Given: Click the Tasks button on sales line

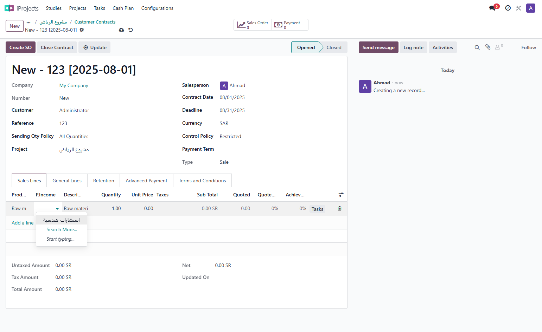Looking at the screenshot, I should [x=317, y=209].
